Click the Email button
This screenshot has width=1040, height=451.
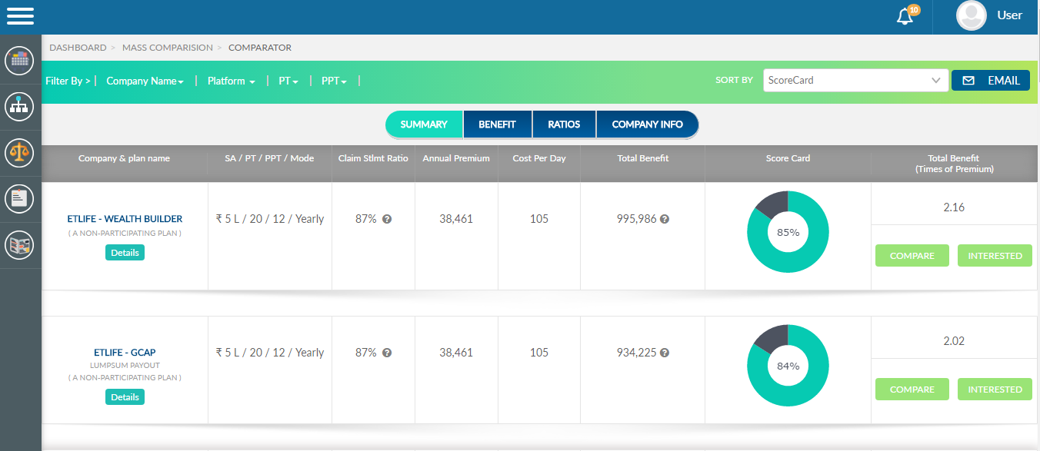(x=990, y=80)
